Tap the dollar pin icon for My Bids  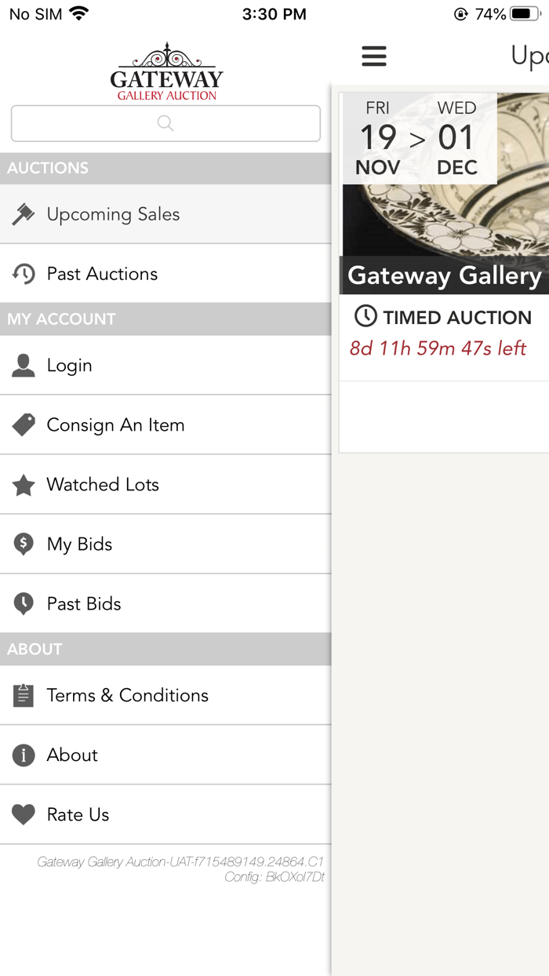(24, 544)
